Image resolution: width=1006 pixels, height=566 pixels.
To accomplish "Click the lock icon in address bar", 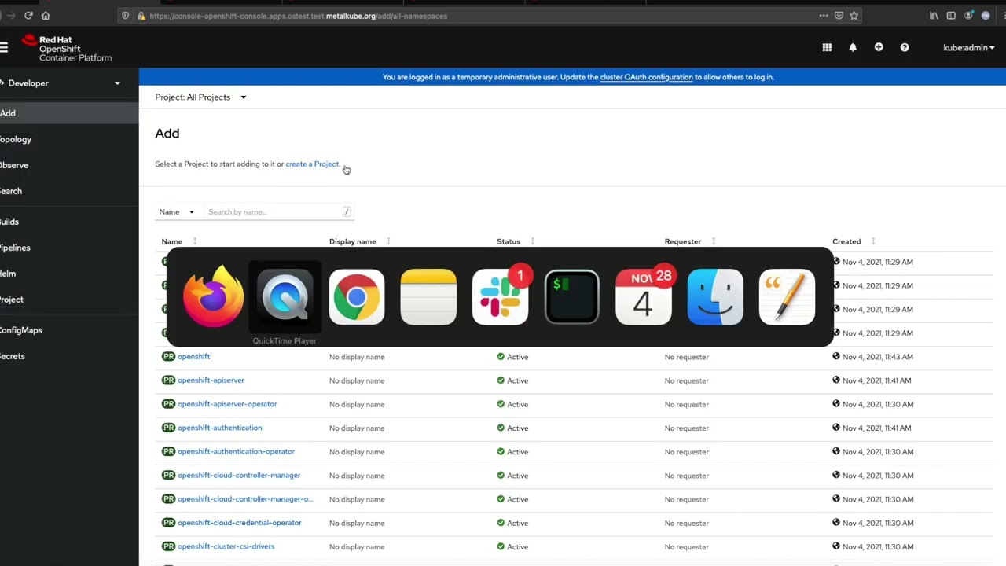I will (x=141, y=16).
